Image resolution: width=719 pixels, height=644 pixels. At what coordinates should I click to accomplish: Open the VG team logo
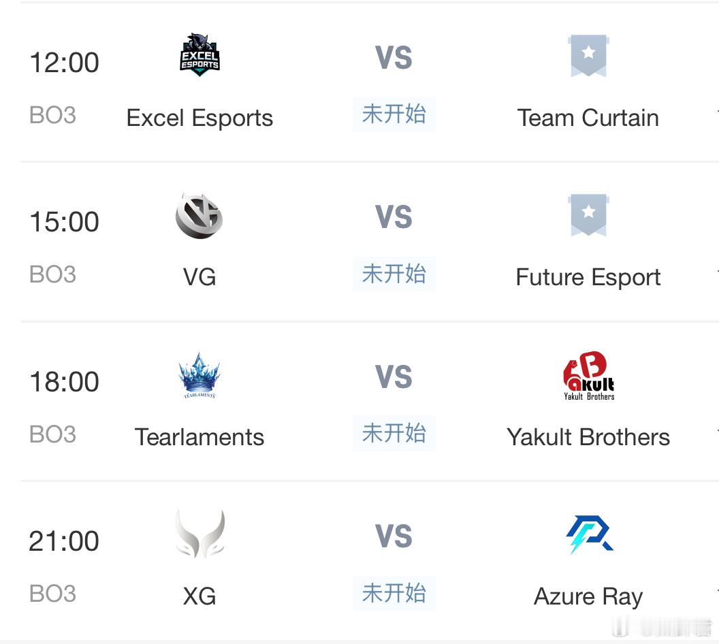pos(199,215)
